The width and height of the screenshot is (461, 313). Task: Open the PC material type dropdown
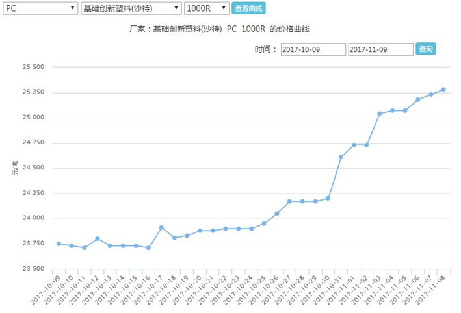(40, 8)
